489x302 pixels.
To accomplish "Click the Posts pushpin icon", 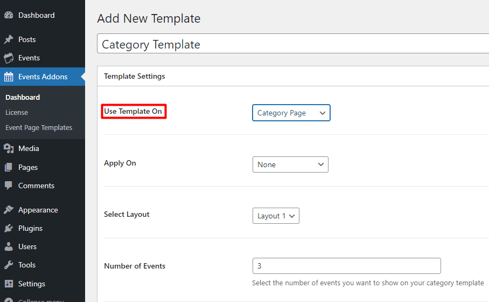I will click(x=9, y=40).
